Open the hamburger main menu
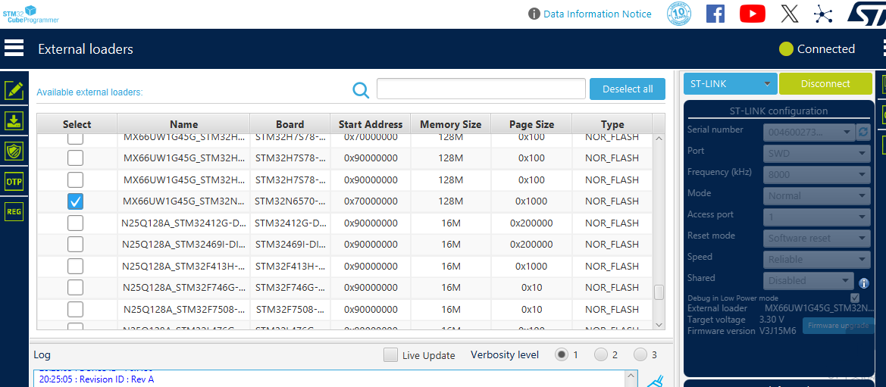886x387 pixels. click(14, 48)
